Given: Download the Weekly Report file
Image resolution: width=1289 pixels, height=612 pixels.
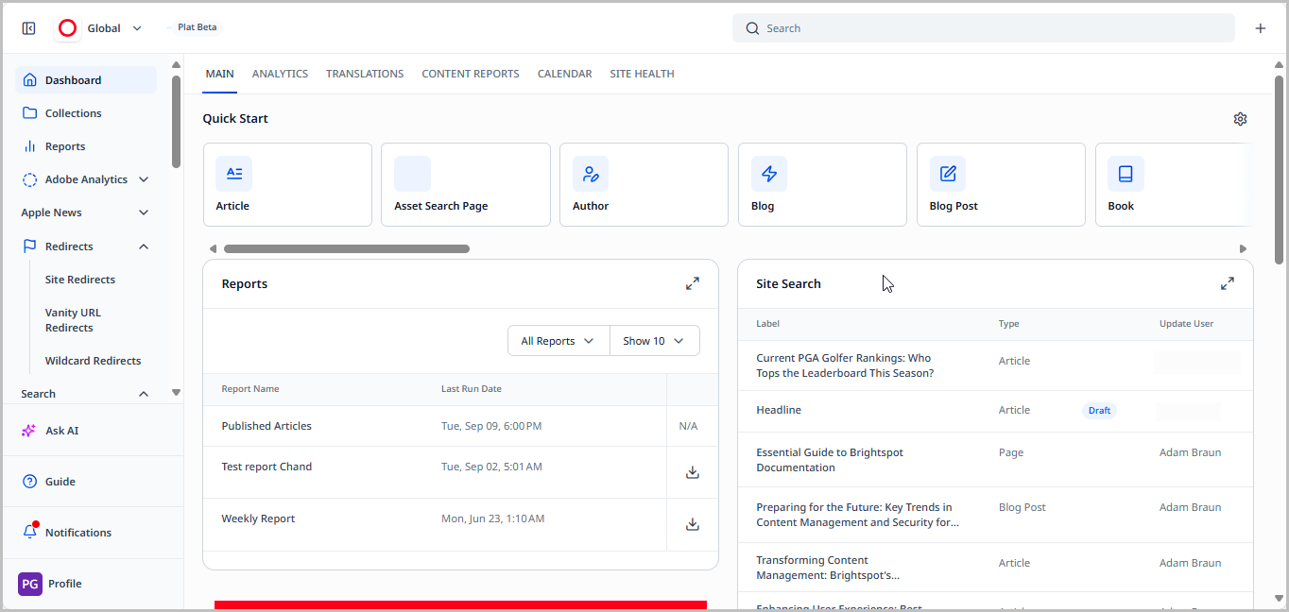Looking at the screenshot, I should click(x=692, y=524).
